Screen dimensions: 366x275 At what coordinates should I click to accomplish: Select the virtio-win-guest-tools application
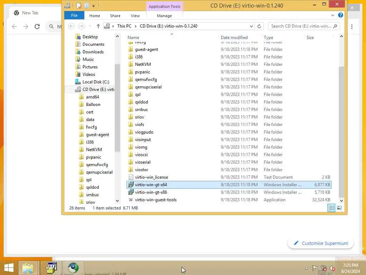pyautogui.click(x=156, y=200)
